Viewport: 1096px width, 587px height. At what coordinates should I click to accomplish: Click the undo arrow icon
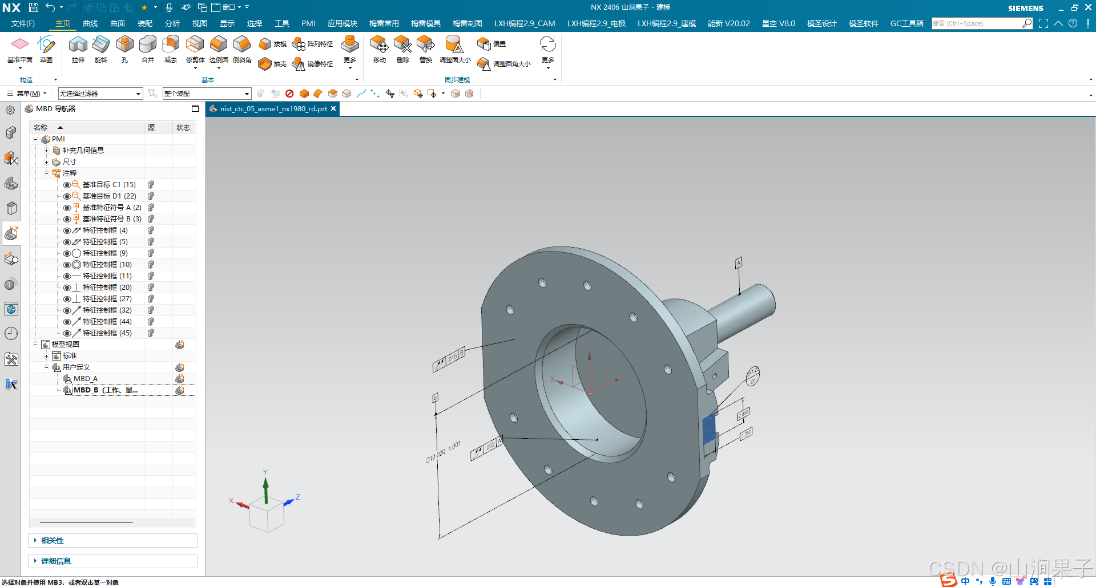coord(50,7)
